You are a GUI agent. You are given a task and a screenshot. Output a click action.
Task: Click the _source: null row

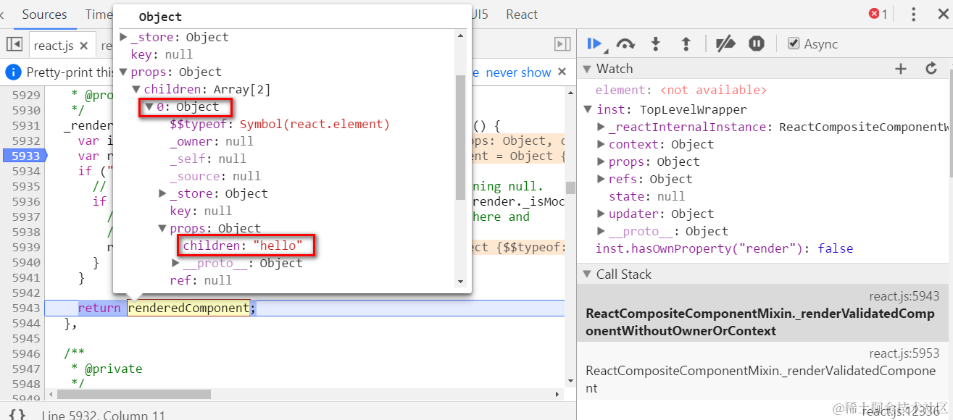pos(215,177)
